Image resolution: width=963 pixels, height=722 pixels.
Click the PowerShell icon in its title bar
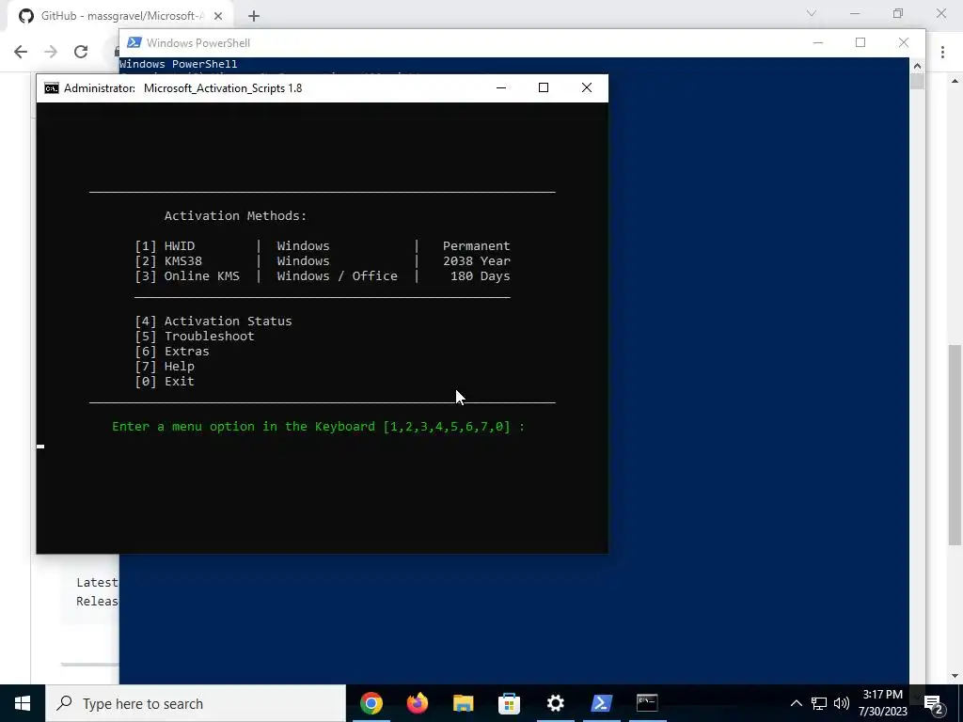tap(134, 42)
